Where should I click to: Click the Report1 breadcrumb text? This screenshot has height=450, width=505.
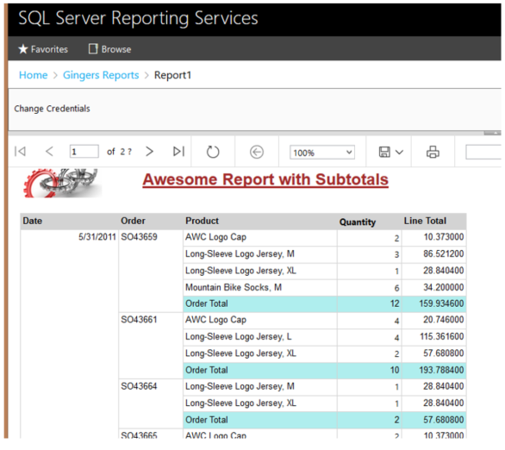172,75
